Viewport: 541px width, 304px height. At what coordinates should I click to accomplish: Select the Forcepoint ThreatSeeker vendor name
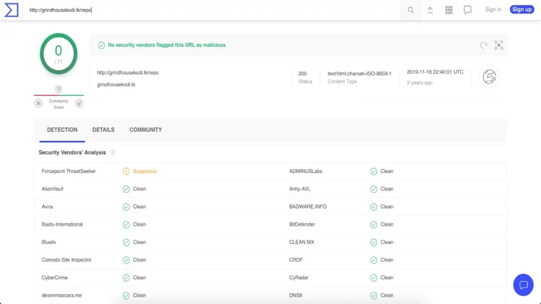click(69, 171)
